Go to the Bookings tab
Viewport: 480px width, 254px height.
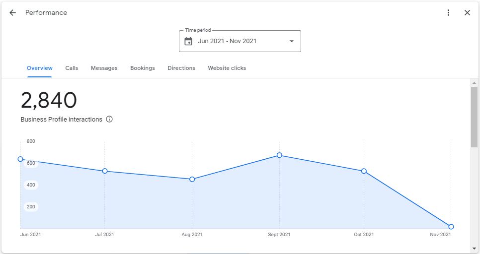(143, 68)
